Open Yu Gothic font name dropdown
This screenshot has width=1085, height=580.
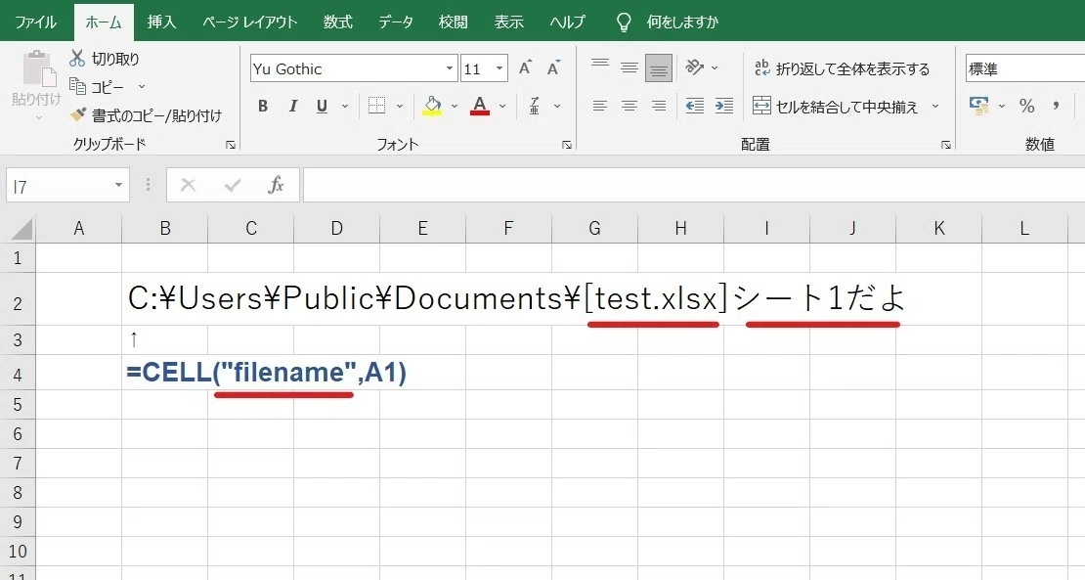click(449, 68)
